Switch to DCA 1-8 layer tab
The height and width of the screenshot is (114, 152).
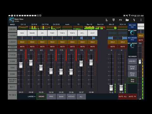click(123, 24)
